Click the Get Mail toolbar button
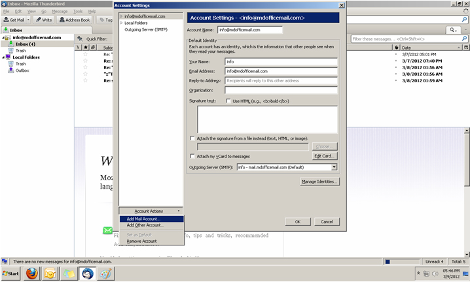The width and height of the screenshot is (470, 282). [x=13, y=20]
